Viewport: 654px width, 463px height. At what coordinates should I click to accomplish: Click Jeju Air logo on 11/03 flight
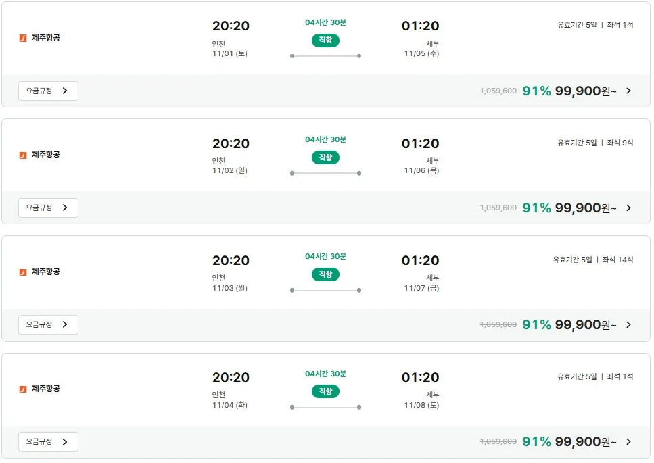click(x=23, y=272)
